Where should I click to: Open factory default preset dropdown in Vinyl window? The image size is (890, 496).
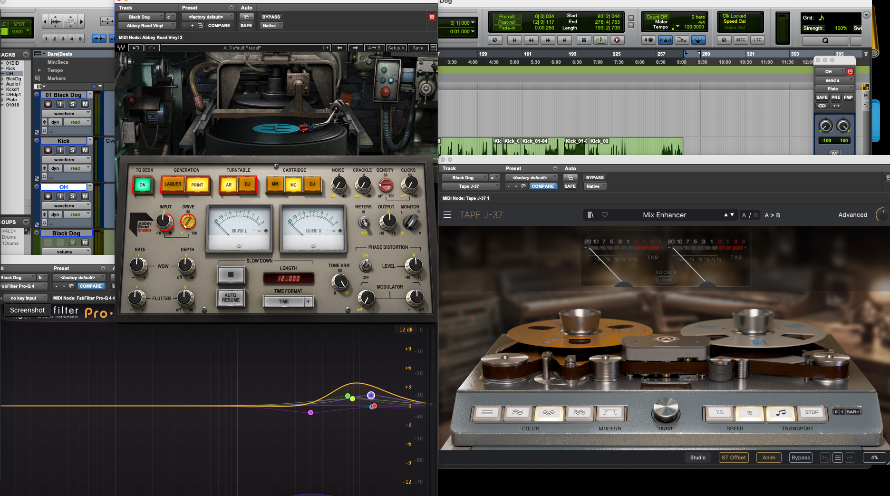click(207, 17)
